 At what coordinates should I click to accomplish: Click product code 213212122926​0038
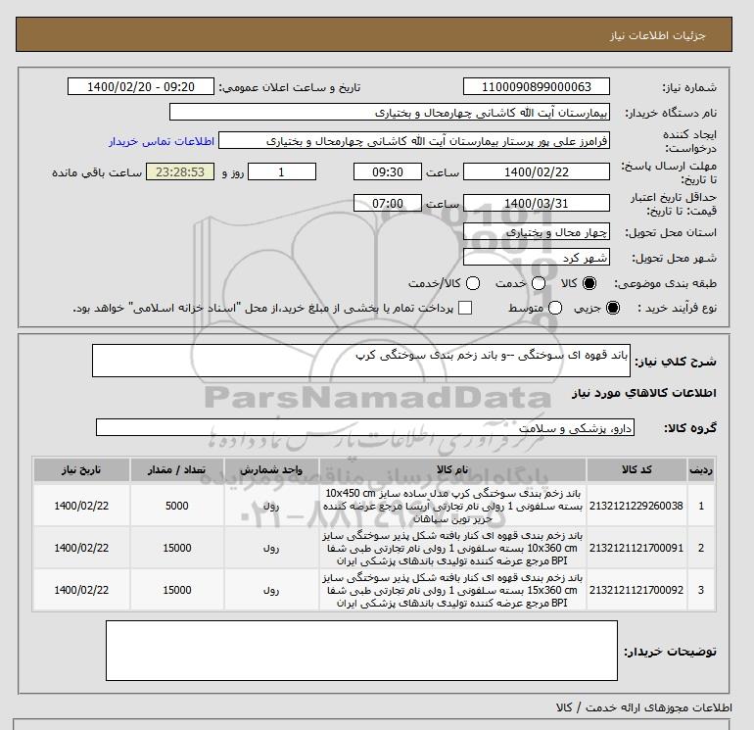click(636, 506)
